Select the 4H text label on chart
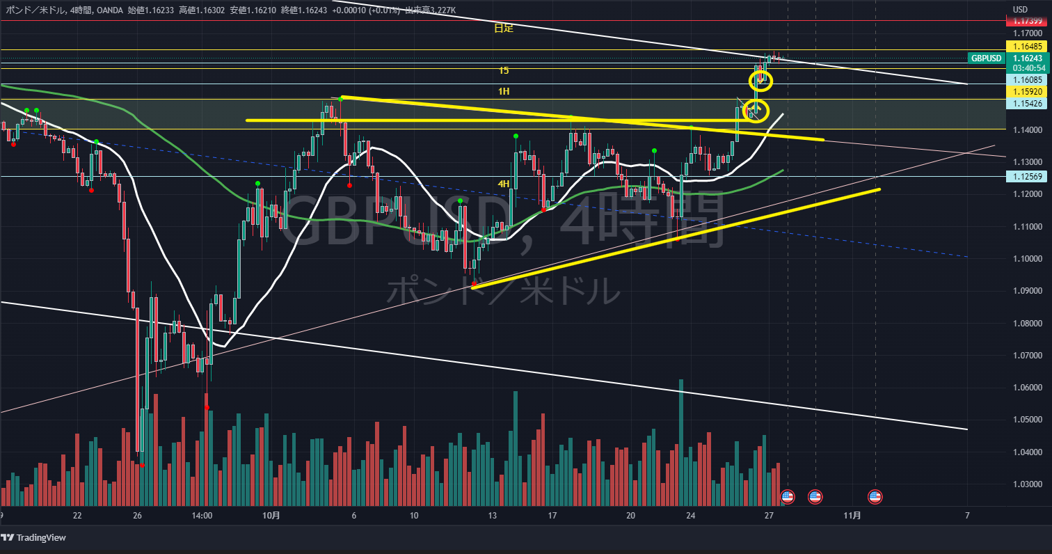 [504, 184]
